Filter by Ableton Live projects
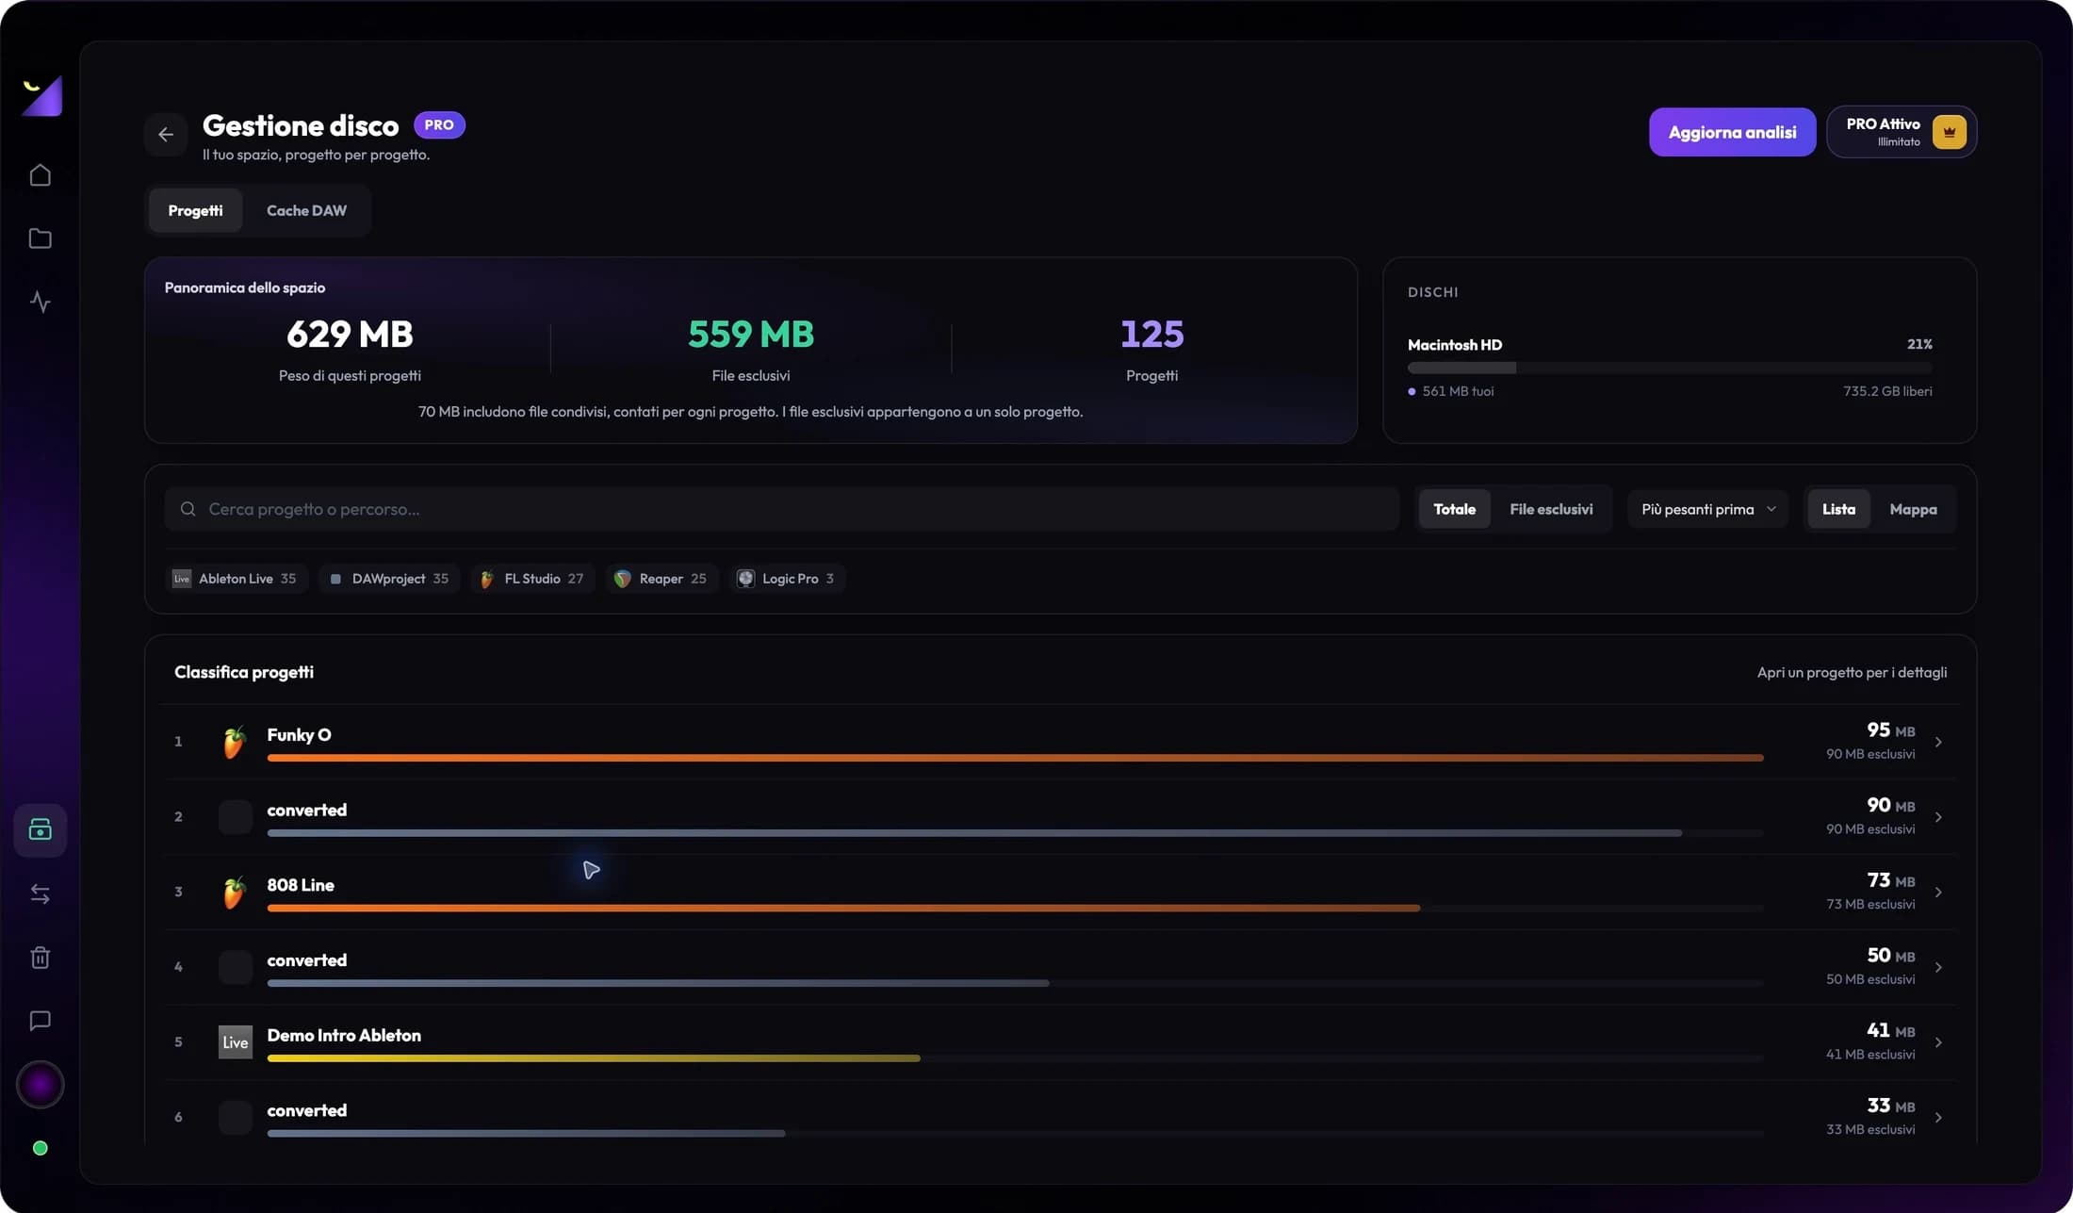Image resolution: width=2073 pixels, height=1213 pixels. click(237, 579)
